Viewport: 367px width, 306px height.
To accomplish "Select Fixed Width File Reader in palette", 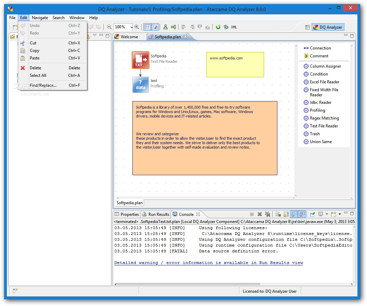I will click(x=321, y=92).
